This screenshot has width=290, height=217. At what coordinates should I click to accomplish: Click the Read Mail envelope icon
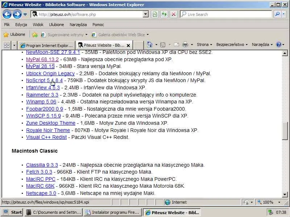coord(177,44)
